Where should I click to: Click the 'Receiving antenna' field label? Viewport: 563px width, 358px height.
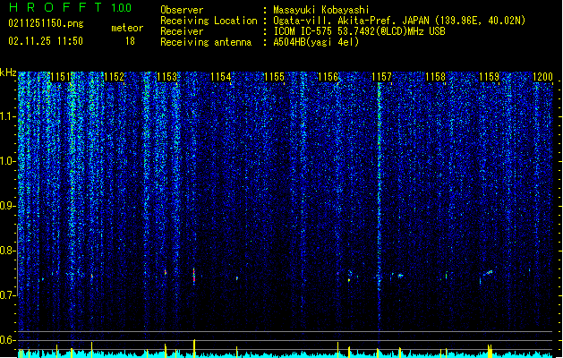coord(206,42)
